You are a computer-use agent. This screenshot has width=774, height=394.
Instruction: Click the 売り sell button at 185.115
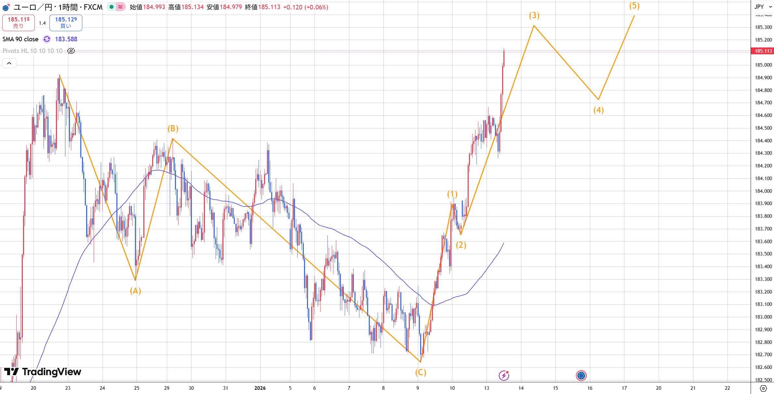(x=19, y=22)
